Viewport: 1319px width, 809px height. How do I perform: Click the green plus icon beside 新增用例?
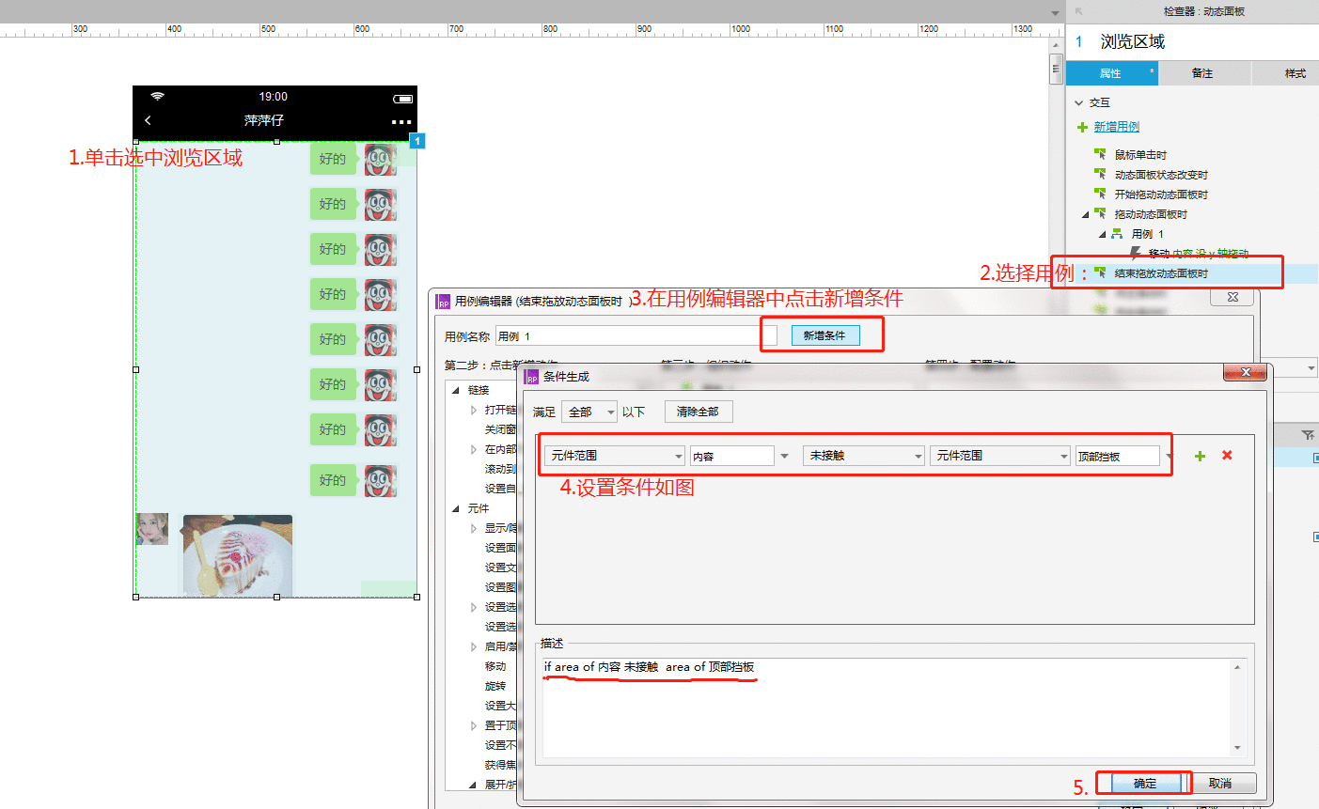(x=1082, y=127)
